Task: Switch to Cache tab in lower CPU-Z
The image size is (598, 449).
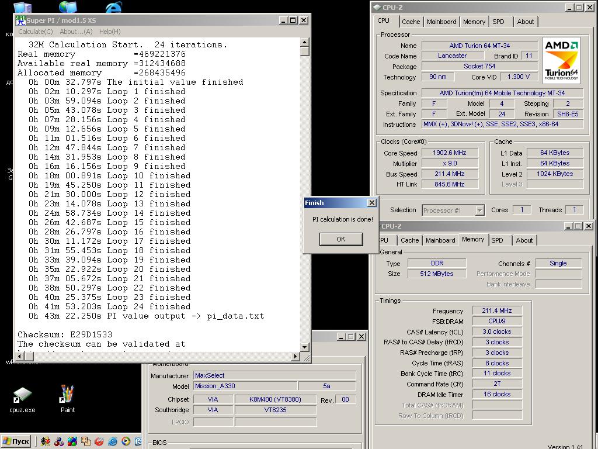Action: coord(409,240)
